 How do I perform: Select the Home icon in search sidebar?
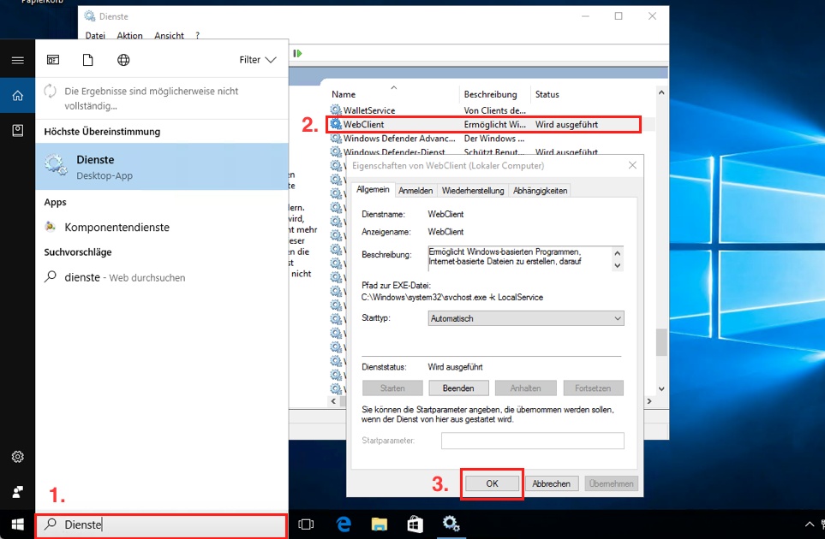[17, 96]
